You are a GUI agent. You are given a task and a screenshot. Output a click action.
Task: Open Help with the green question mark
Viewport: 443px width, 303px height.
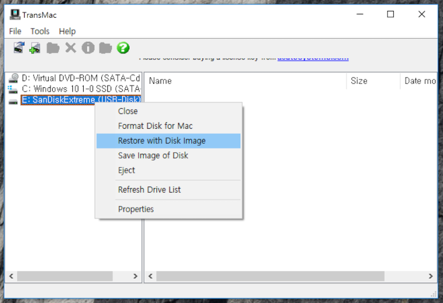tap(123, 47)
